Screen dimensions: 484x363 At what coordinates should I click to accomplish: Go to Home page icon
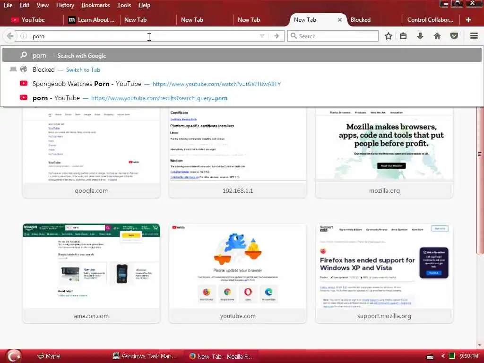[437, 36]
